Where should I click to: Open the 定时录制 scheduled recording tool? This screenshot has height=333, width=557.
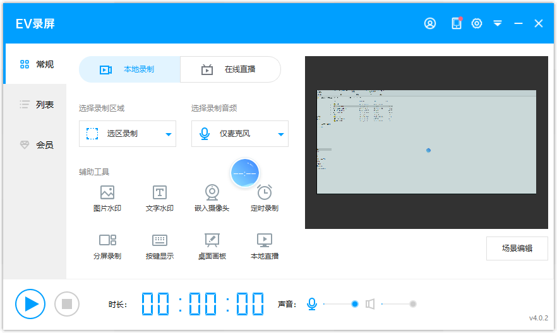pyautogui.click(x=265, y=199)
